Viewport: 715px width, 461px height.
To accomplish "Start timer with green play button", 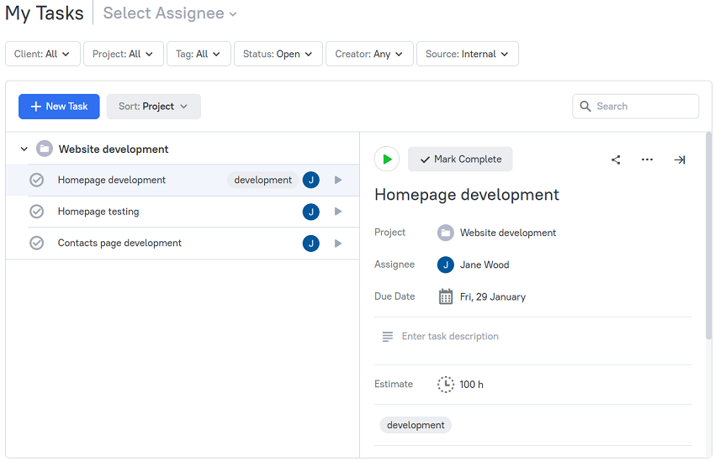I will click(387, 160).
